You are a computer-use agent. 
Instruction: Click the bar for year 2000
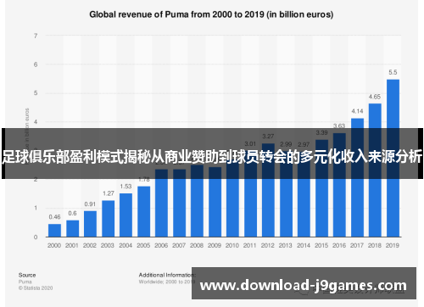pyautogui.click(x=54, y=231)
